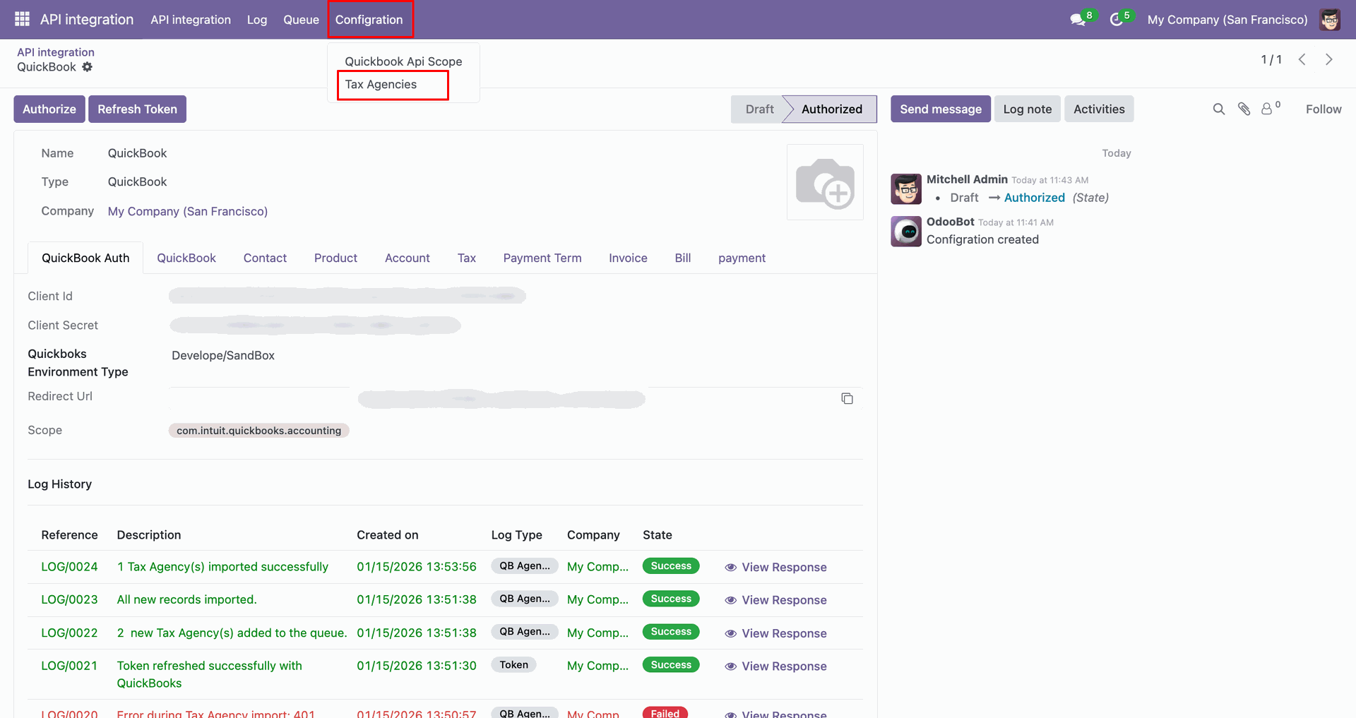
Task: Click the com.intuit.quickbooks.accounting scope tag
Action: click(x=258, y=431)
